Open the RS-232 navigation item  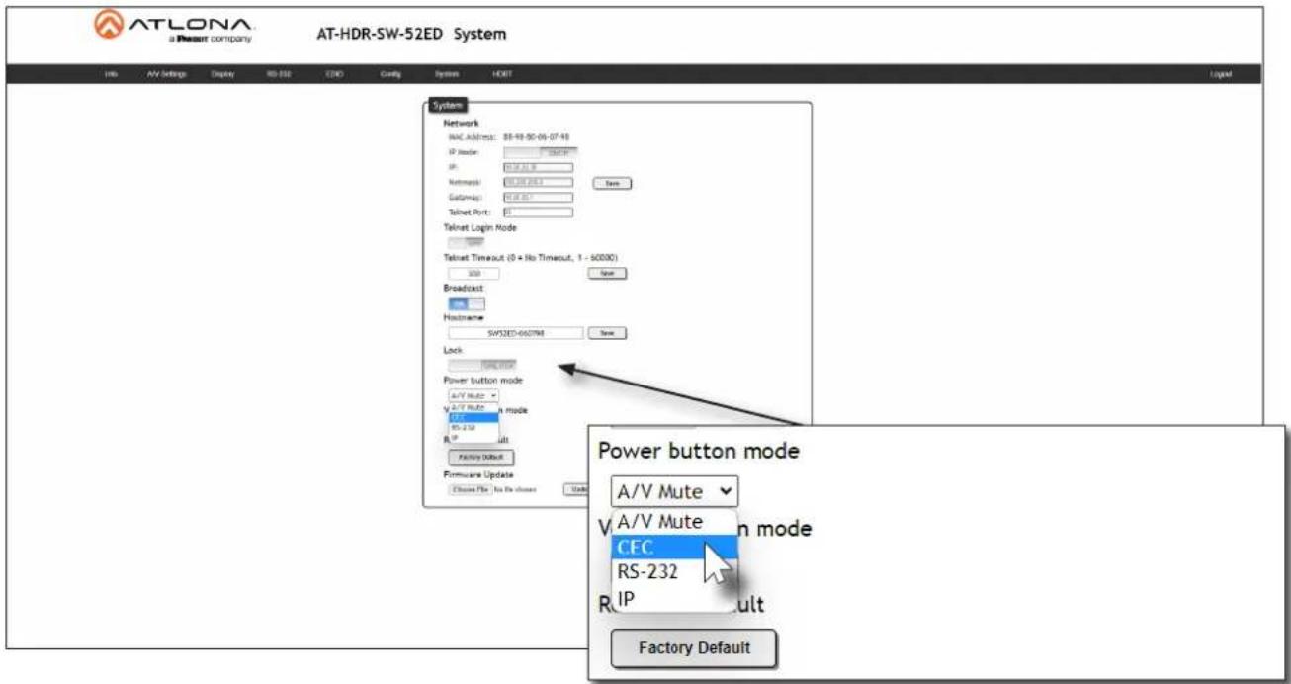pos(278,74)
